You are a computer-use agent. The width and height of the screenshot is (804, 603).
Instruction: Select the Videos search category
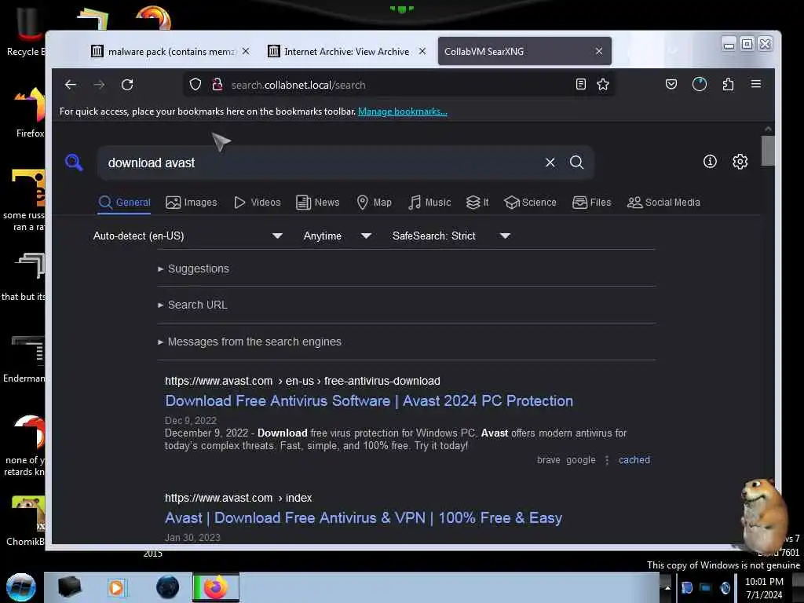click(x=258, y=203)
